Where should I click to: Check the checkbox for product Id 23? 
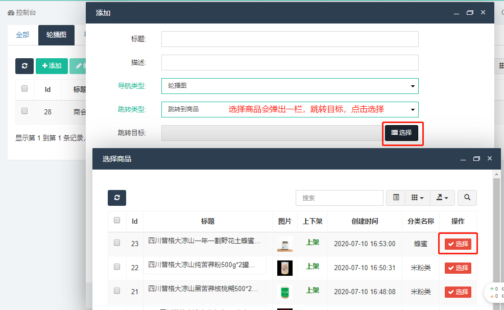[117, 243]
